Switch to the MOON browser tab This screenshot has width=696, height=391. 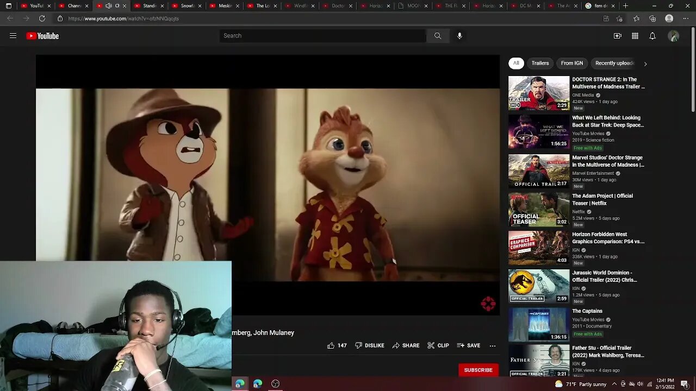[x=413, y=6]
